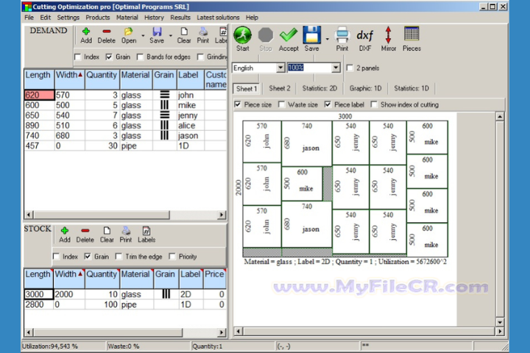Open the 100% zoom dropdown

click(336, 68)
